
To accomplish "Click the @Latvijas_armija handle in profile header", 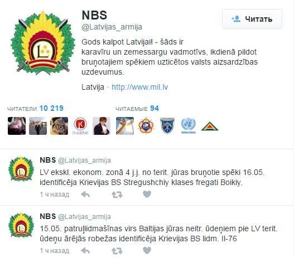I will (112, 27).
